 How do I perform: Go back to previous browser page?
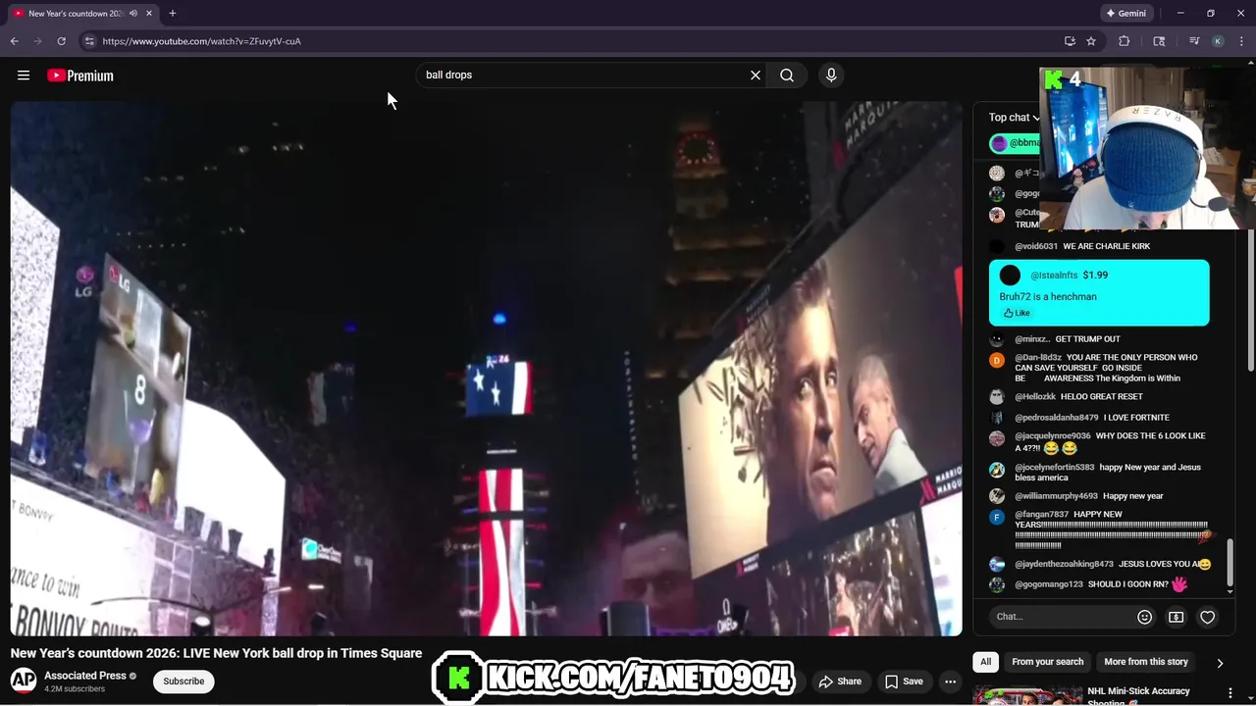point(14,41)
